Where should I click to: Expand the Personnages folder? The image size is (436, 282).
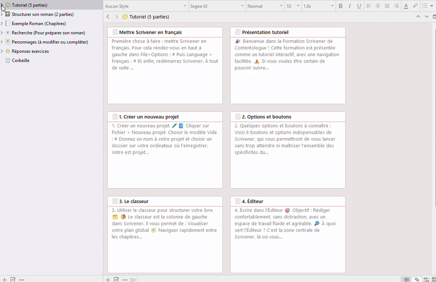(x=2, y=42)
